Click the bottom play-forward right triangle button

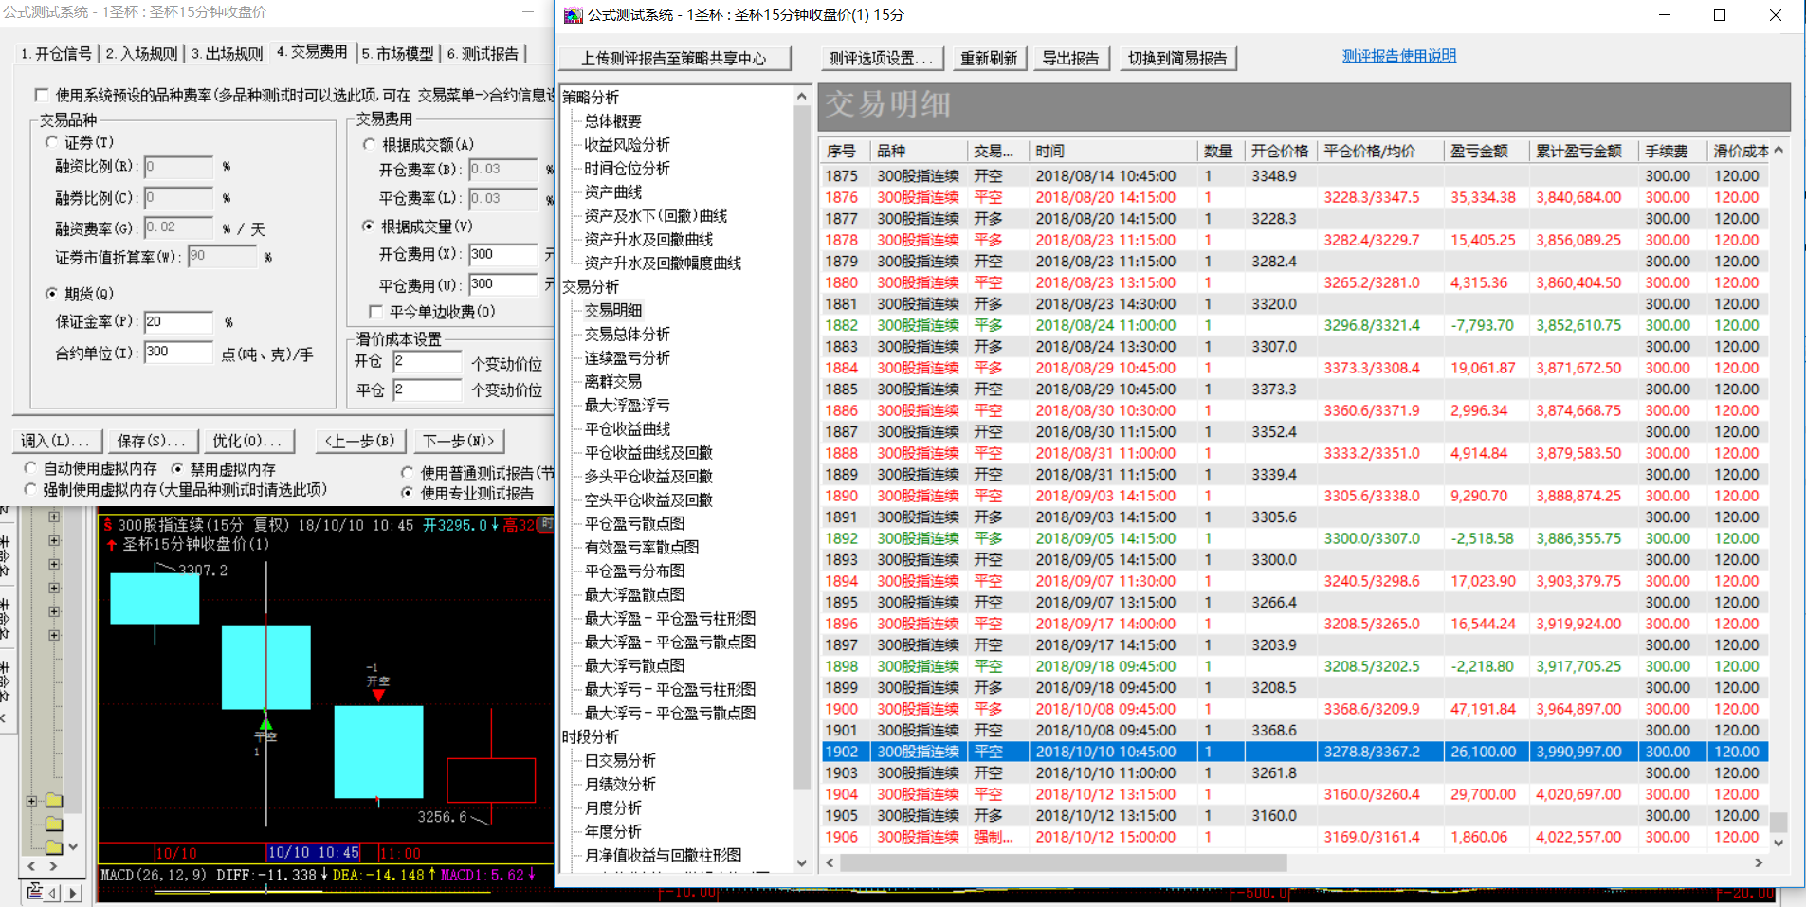coord(72,893)
